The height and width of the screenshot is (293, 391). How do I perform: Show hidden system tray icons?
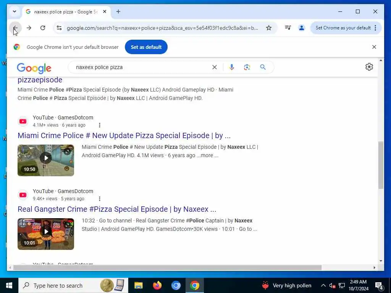coord(323,285)
